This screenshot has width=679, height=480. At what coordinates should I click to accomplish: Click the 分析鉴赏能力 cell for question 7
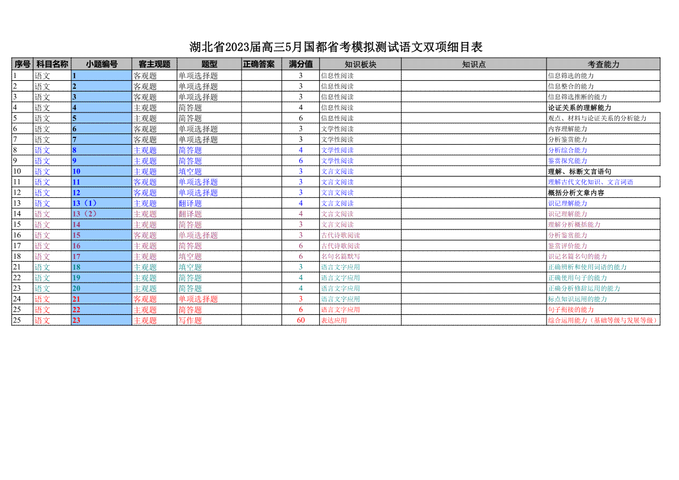tap(603, 140)
